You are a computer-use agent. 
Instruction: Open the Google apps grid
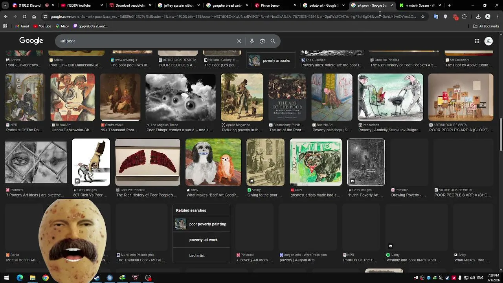pos(477,41)
